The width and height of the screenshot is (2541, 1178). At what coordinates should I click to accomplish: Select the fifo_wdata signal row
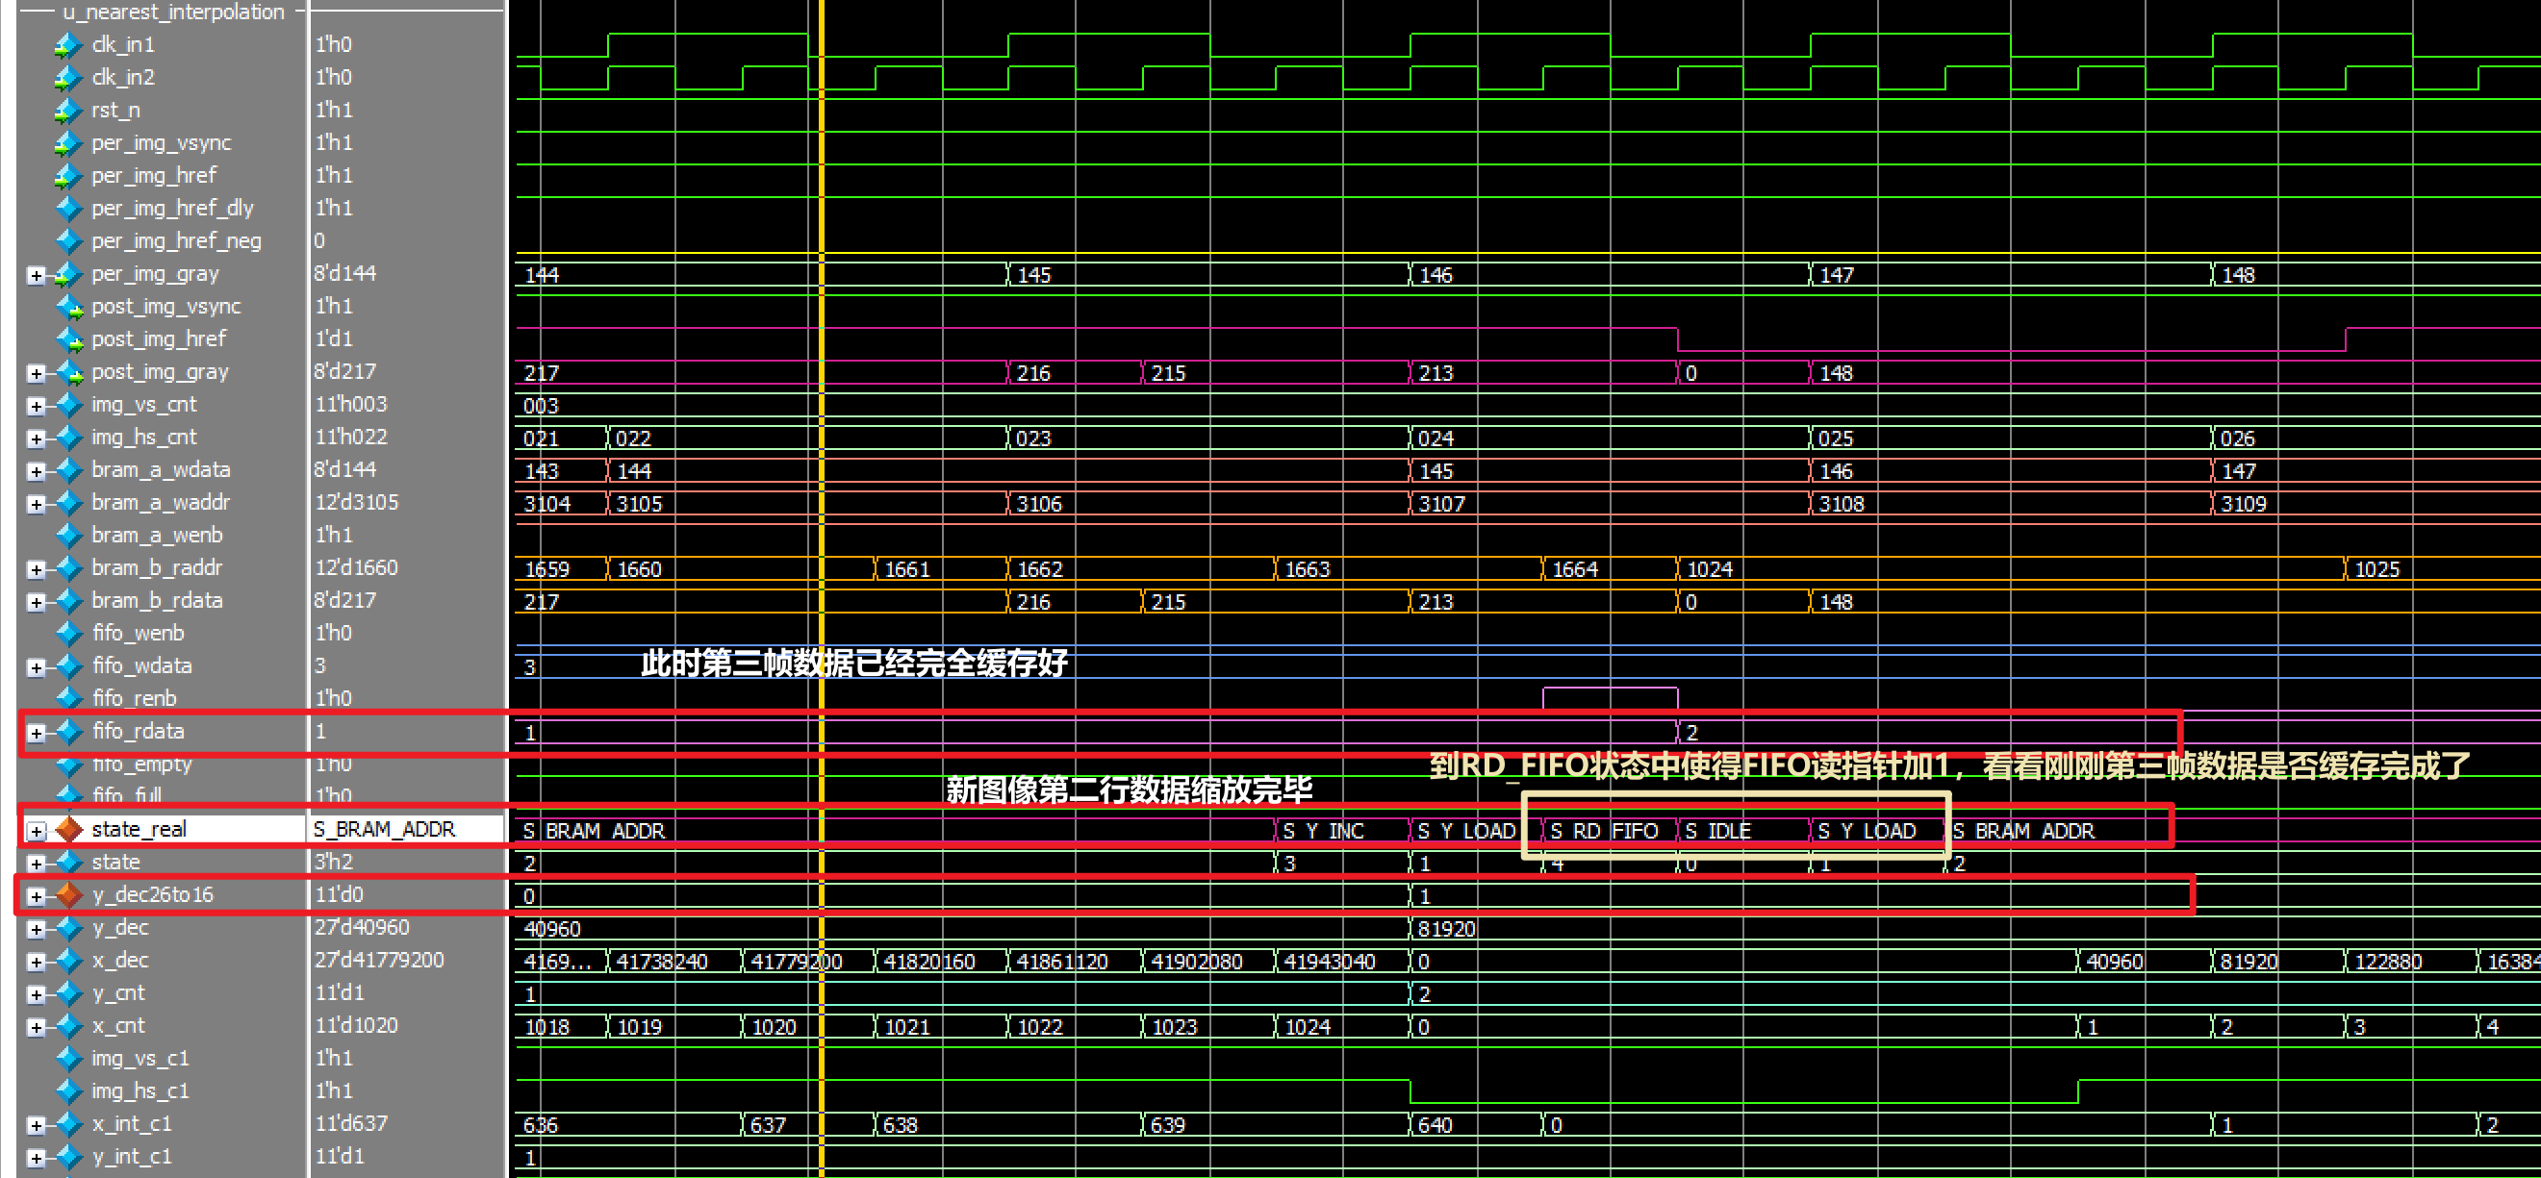[x=142, y=665]
